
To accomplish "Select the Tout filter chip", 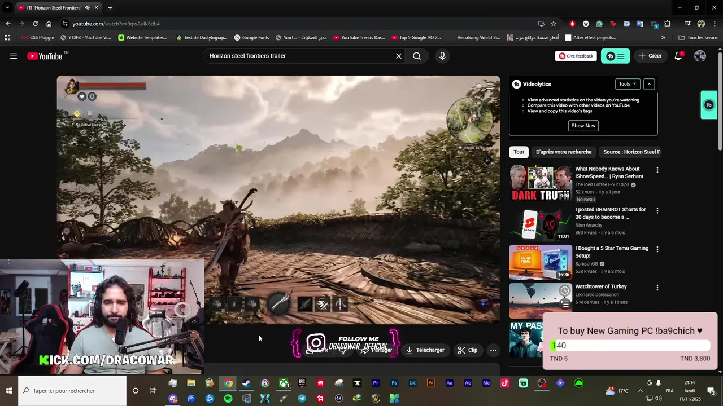I will (519, 152).
